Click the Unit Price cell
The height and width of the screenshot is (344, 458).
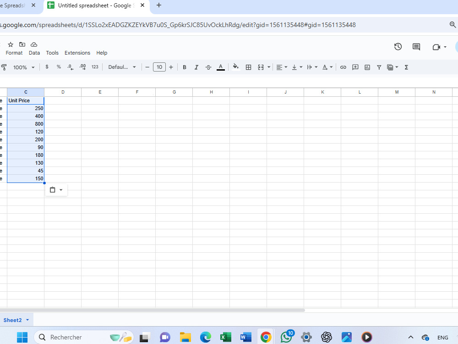(26, 100)
